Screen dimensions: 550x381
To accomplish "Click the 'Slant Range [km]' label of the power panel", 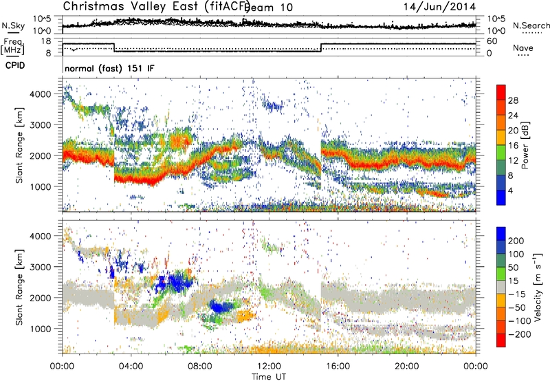I will click(19, 145).
